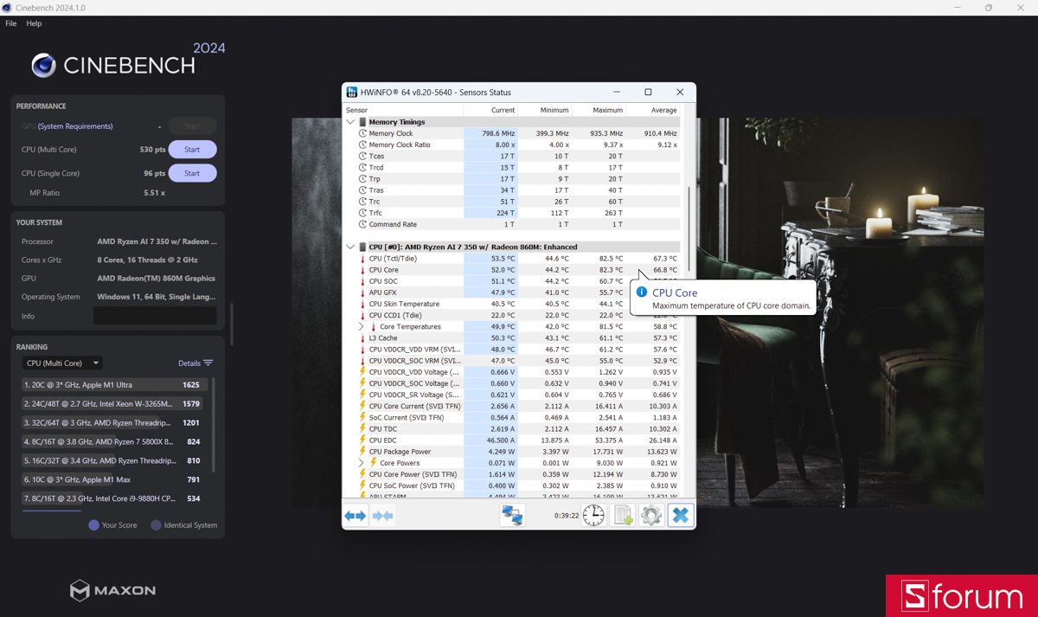Open the Help menu in Cinebench
Viewport: 1038px width, 617px height.
pos(34,23)
